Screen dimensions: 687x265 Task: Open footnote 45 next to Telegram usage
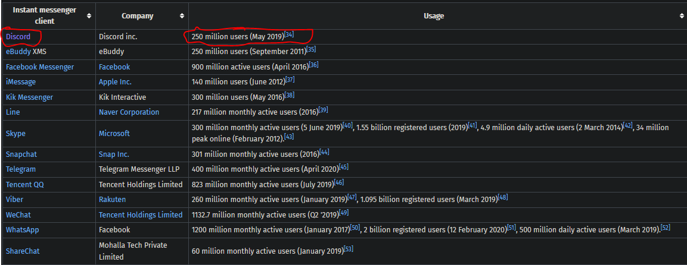click(343, 168)
